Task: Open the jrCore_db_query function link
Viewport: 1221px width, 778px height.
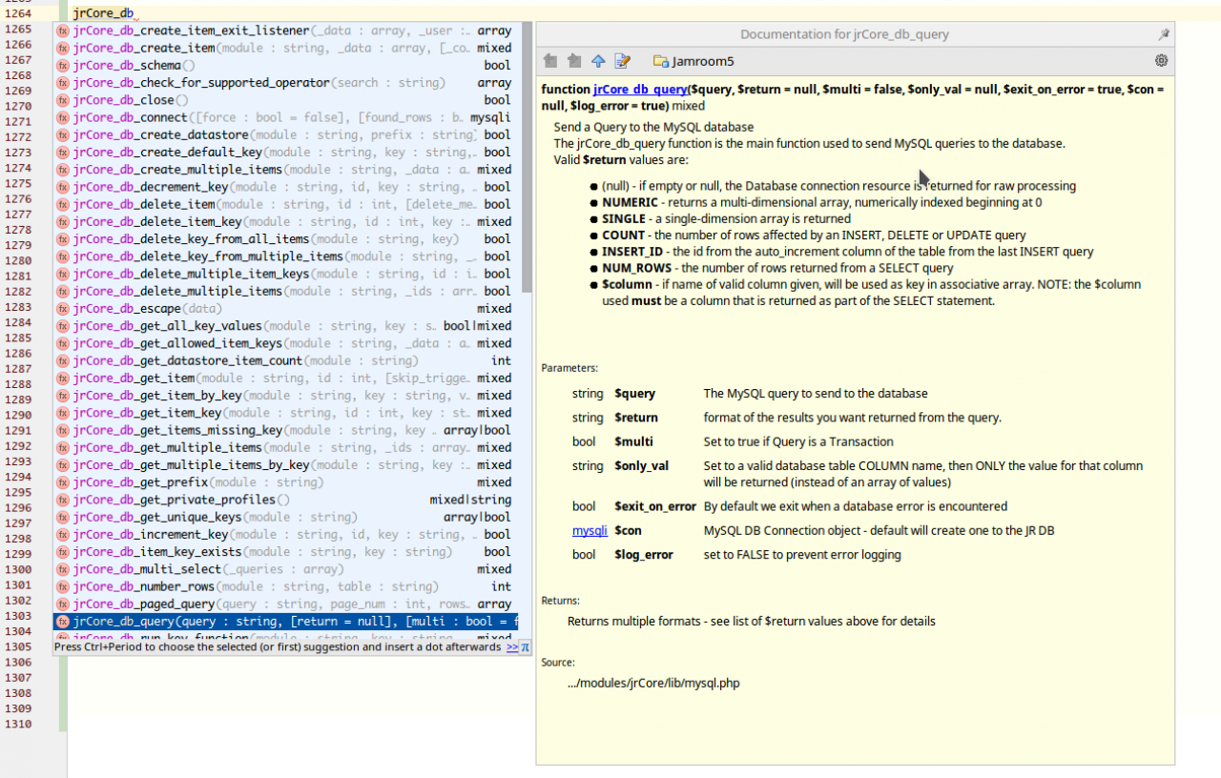Action: (640, 90)
